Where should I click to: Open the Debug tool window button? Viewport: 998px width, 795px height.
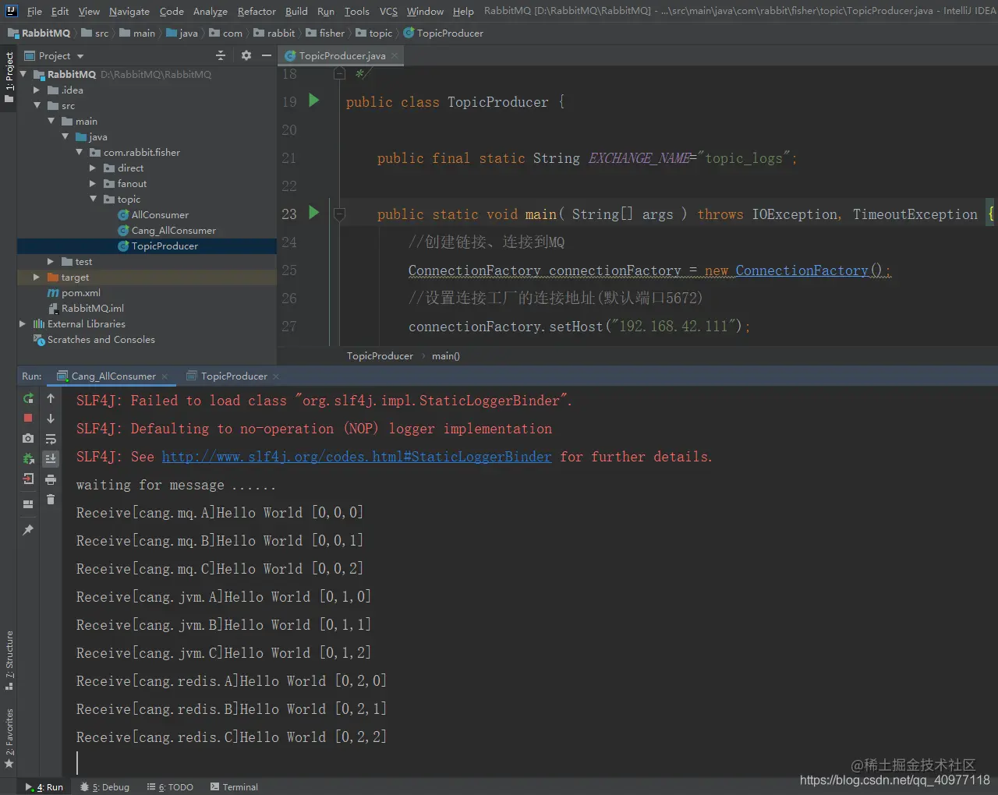pyautogui.click(x=104, y=786)
